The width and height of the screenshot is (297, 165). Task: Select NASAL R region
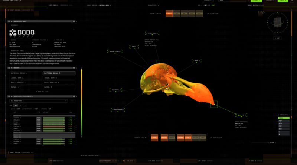[x=59, y=87]
